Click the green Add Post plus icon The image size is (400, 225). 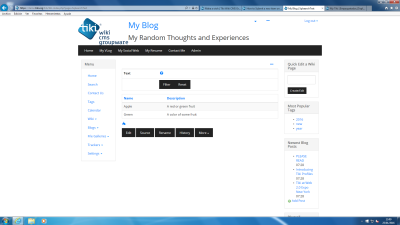(289, 201)
